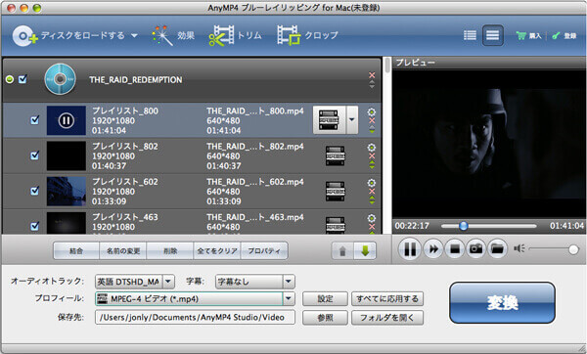Screen dimensions: 587x354
Task: Remove THE_RAID_REDEMPTION disc with red X
Action: [372, 75]
